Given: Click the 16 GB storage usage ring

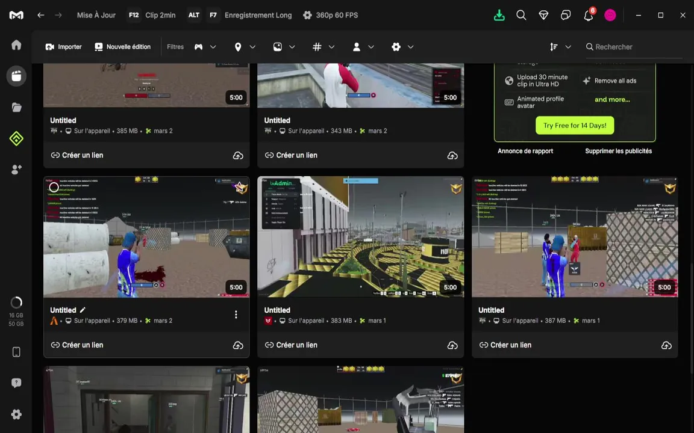Looking at the screenshot, I should [16, 302].
